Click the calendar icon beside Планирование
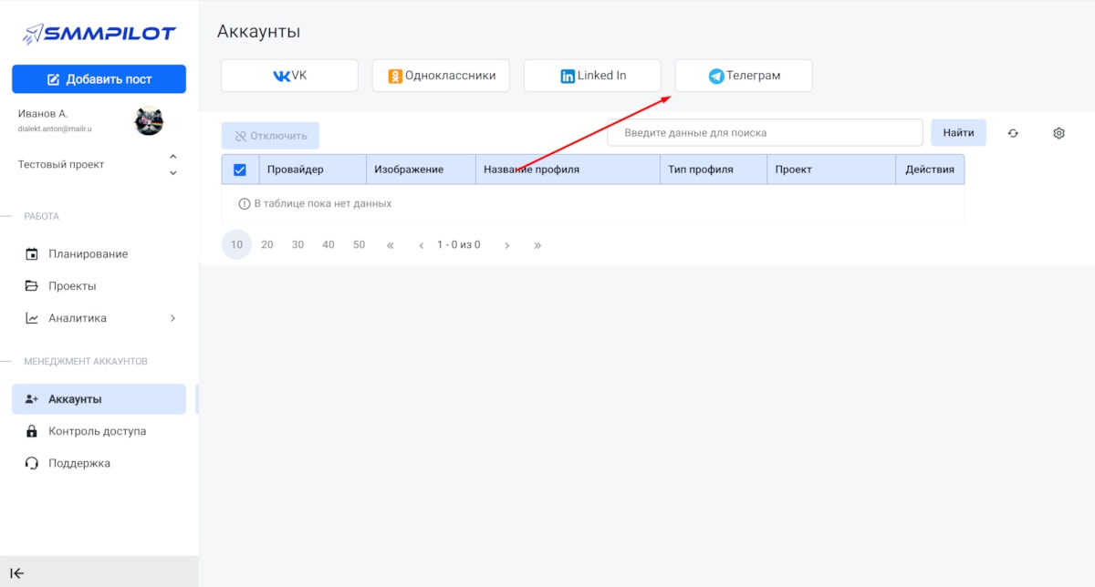1095x587 pixels. coord(32,254)
